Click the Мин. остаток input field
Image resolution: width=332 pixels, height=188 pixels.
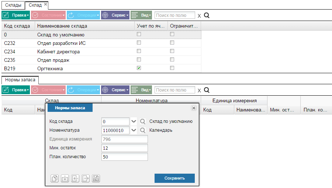(125, 148)
